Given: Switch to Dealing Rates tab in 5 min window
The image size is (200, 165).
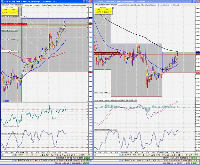Looking at the screenshot, I should point(46,5).
